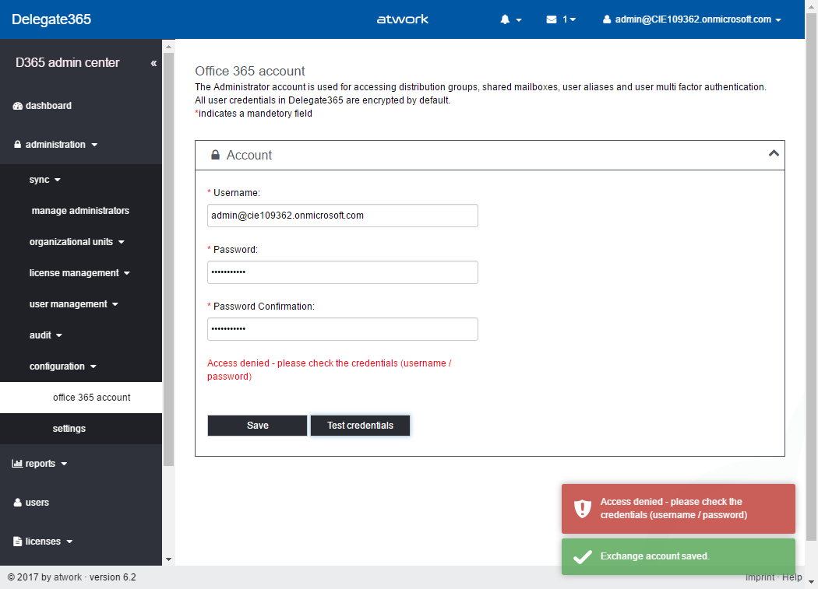Click the D365 admin center heading
818x589 pixels.
click(67, 62)
